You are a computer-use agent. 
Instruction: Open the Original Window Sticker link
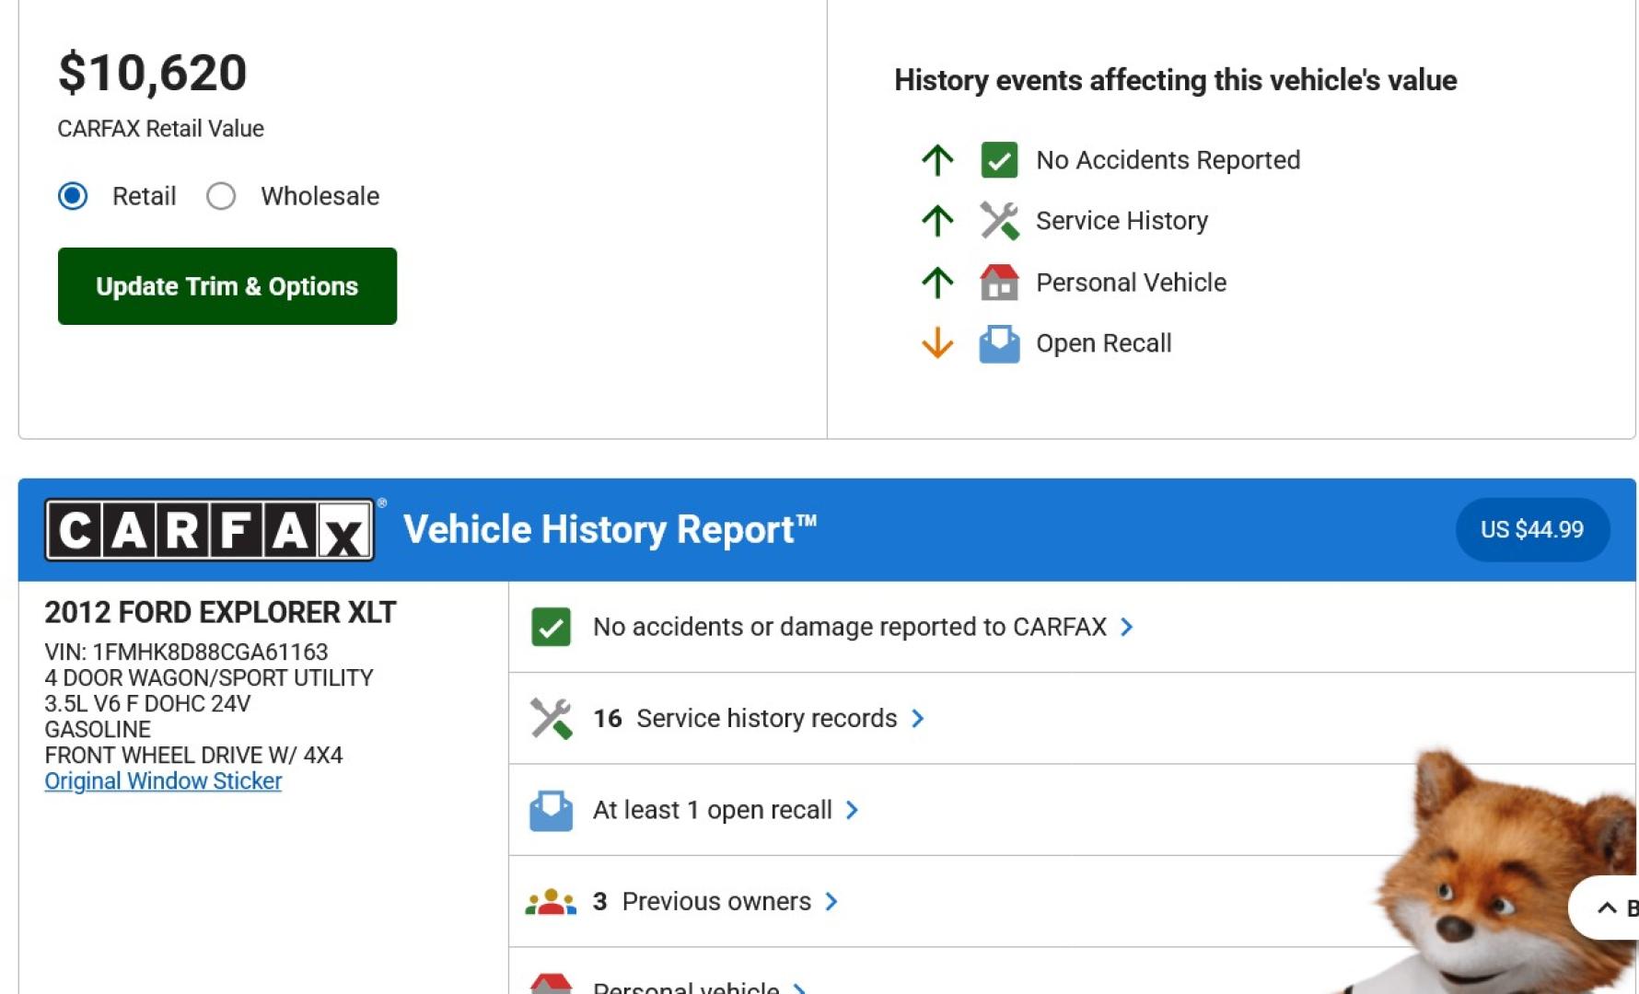pos(163,781)
